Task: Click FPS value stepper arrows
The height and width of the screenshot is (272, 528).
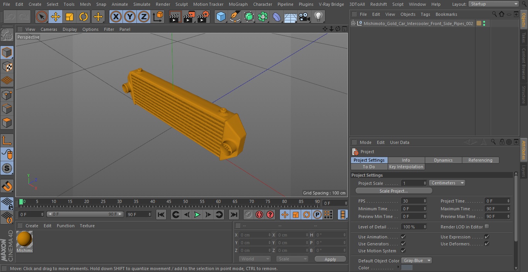Action: [425, 201]
